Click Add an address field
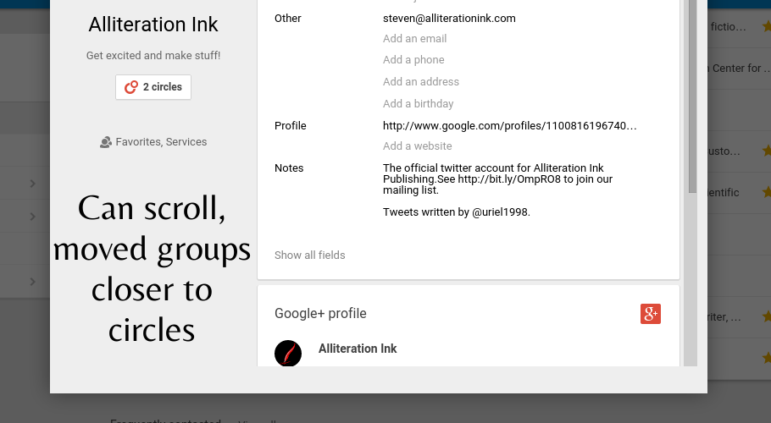Image resolution: width=771 pixels, height=423 pixels. [421, 82]
